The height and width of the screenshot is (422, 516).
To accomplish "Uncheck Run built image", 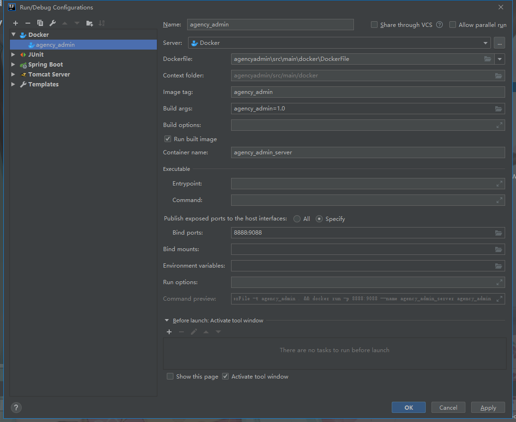I will point(168,139).
